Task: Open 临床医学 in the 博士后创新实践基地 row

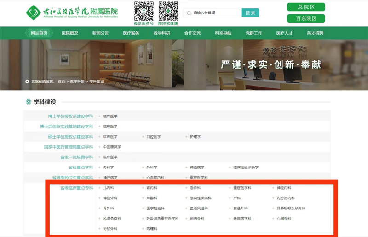Action: coord(110,127)
